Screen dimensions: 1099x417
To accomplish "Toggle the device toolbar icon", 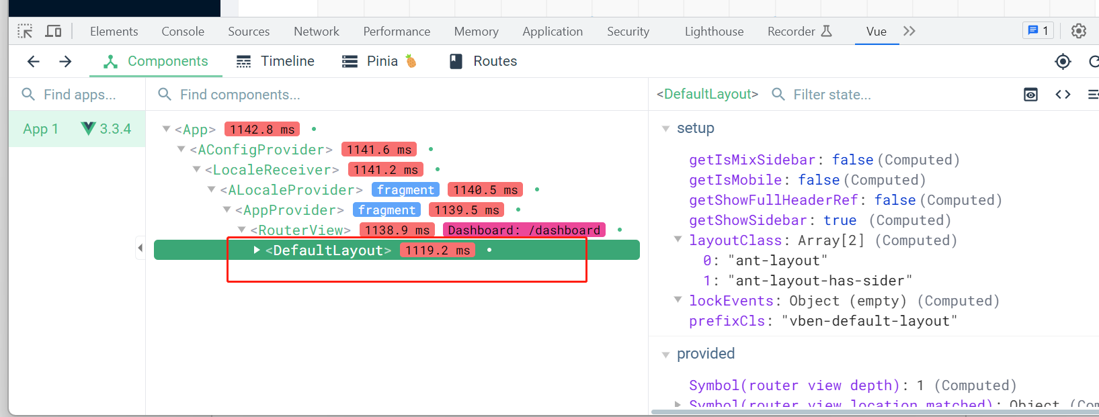I will click(x=53, y=32).
